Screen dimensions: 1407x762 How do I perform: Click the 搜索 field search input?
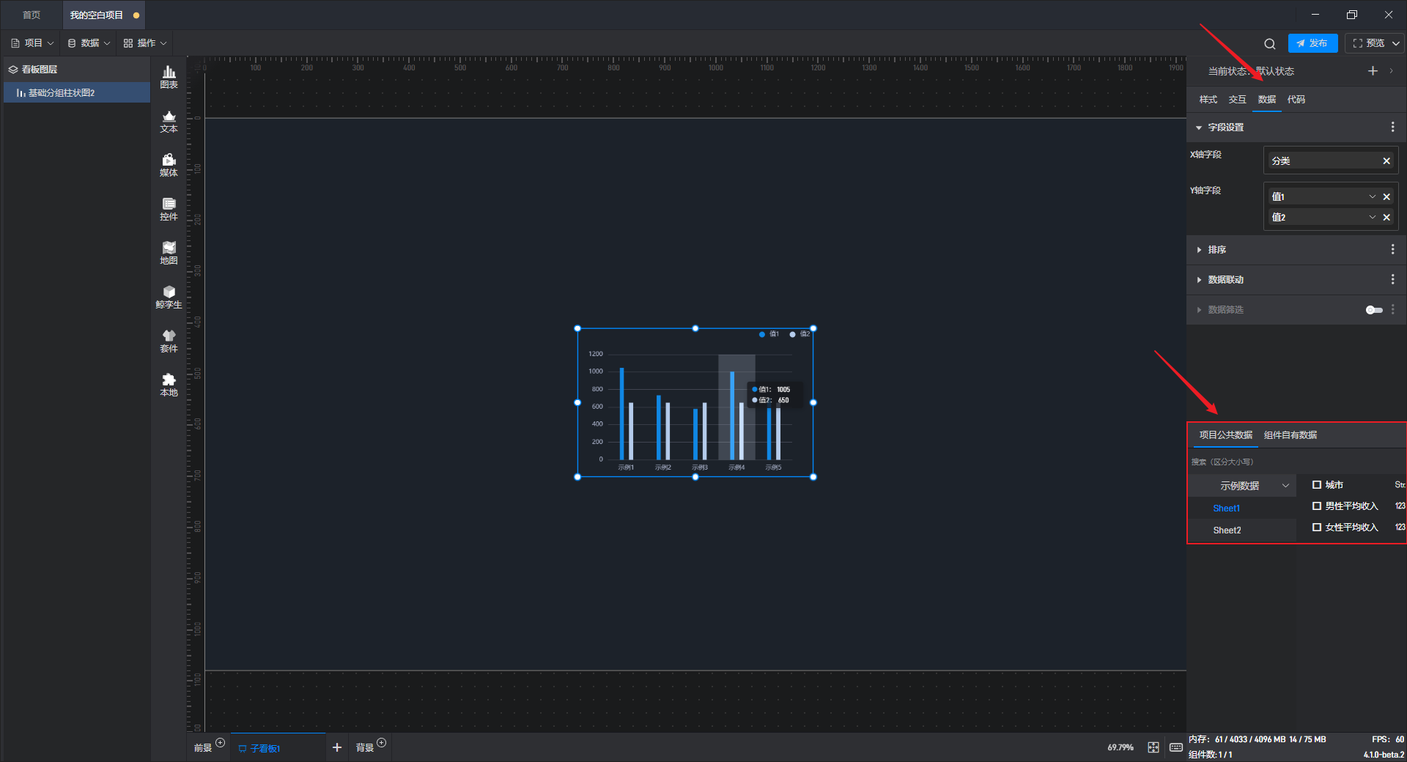coord(1296,462)
